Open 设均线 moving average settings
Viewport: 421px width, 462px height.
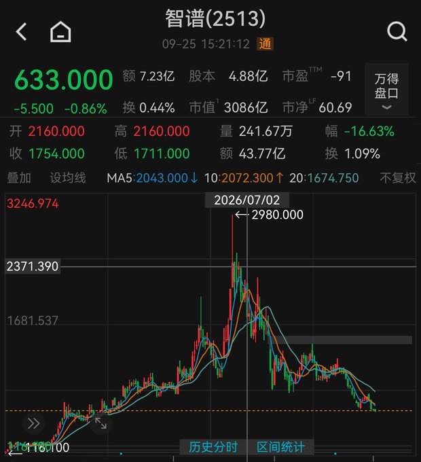point(68,178)
